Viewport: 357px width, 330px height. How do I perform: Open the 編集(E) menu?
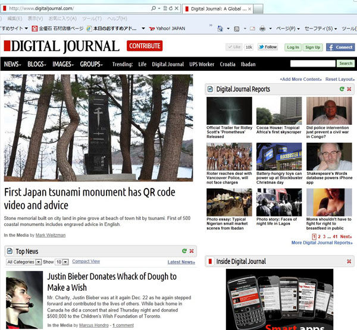[x=15, y=18]
